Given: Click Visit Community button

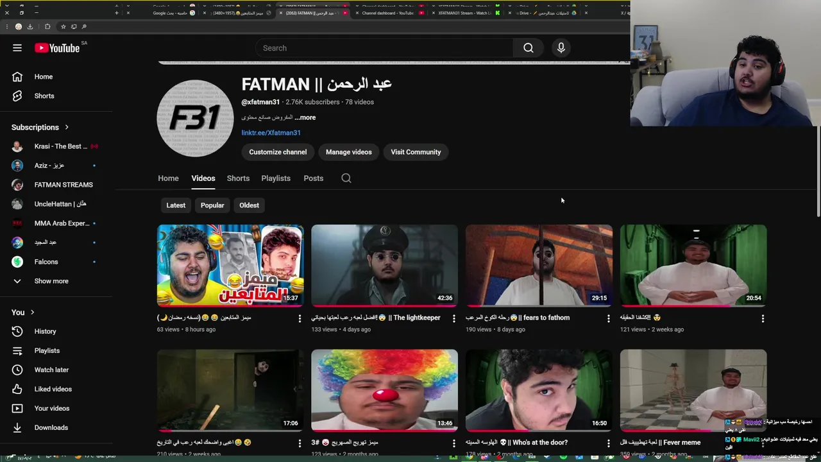Looking at the screenshot, I should point(416,152).
